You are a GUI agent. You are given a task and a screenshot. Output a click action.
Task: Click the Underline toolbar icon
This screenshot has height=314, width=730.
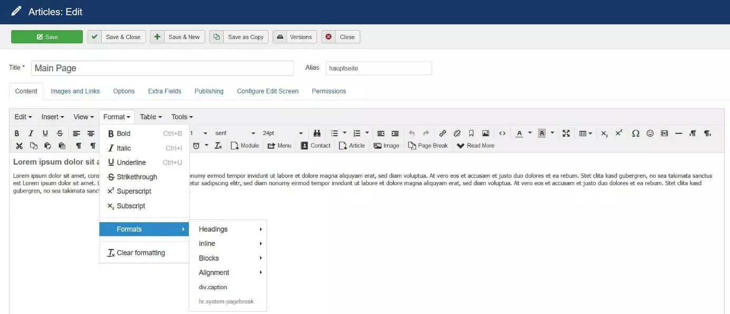click(45, 134)
